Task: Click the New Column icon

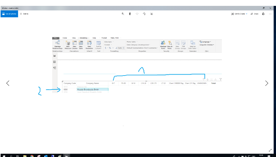Action: (x=74, y=45)
